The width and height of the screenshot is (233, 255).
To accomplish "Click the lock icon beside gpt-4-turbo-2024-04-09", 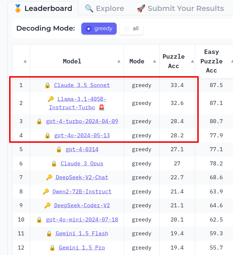I will point(39,121).
